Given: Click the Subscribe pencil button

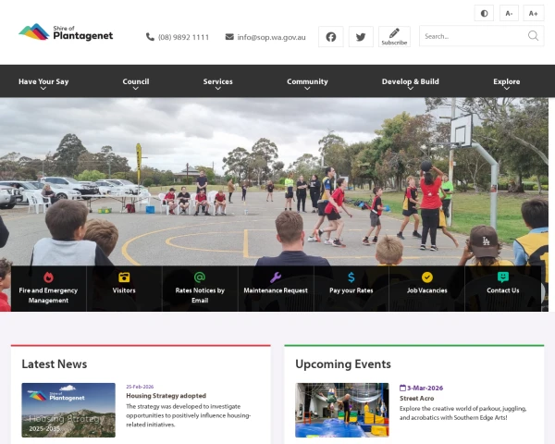Looking at the screenshot, I should click(394, 36).
